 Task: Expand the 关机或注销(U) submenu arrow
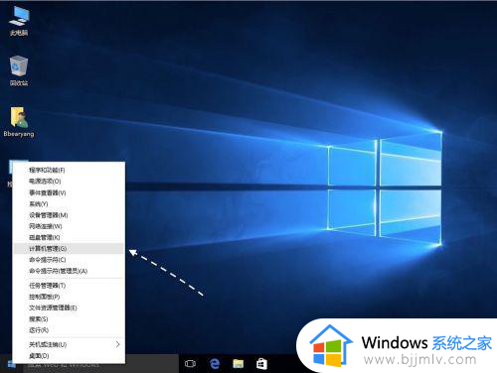118,344
